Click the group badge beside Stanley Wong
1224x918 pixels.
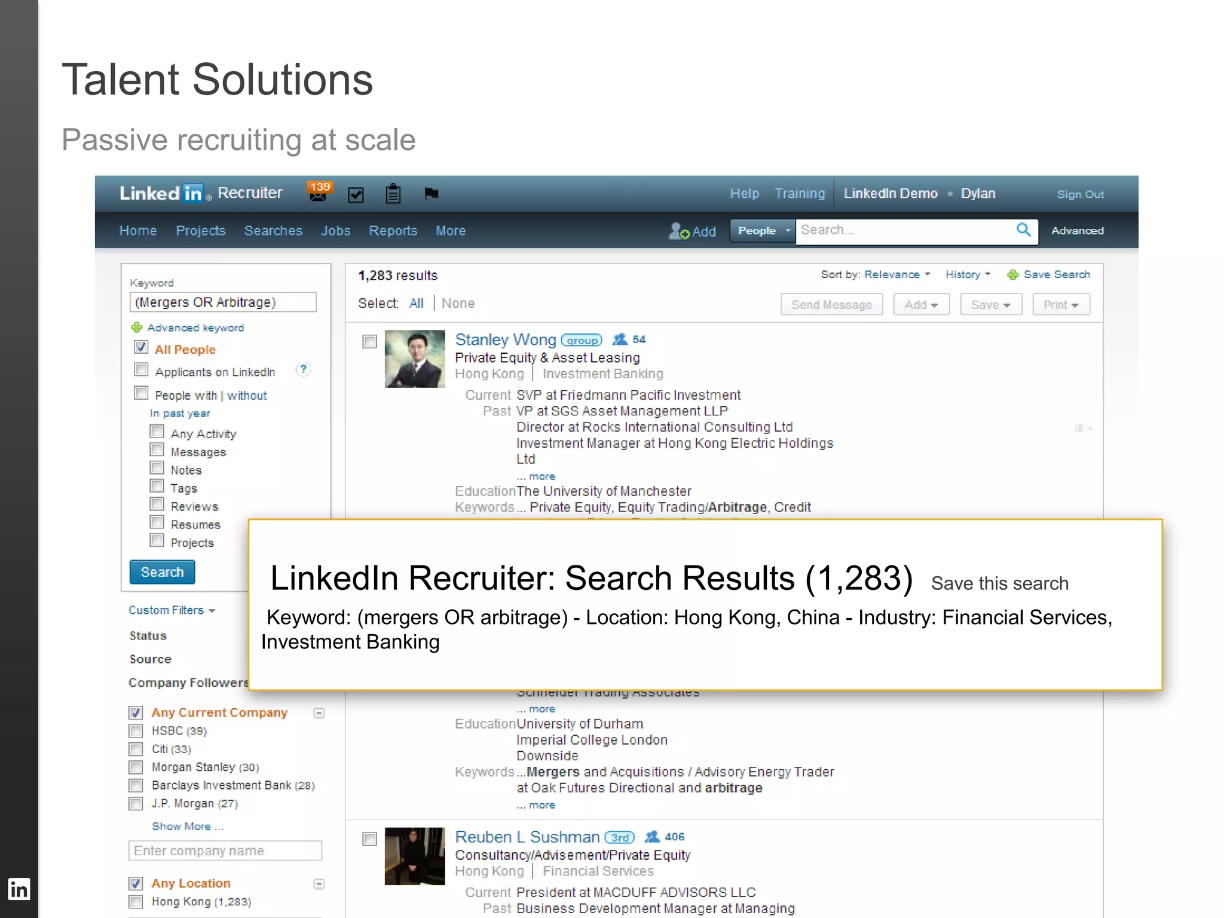click(x=582, y=340)
